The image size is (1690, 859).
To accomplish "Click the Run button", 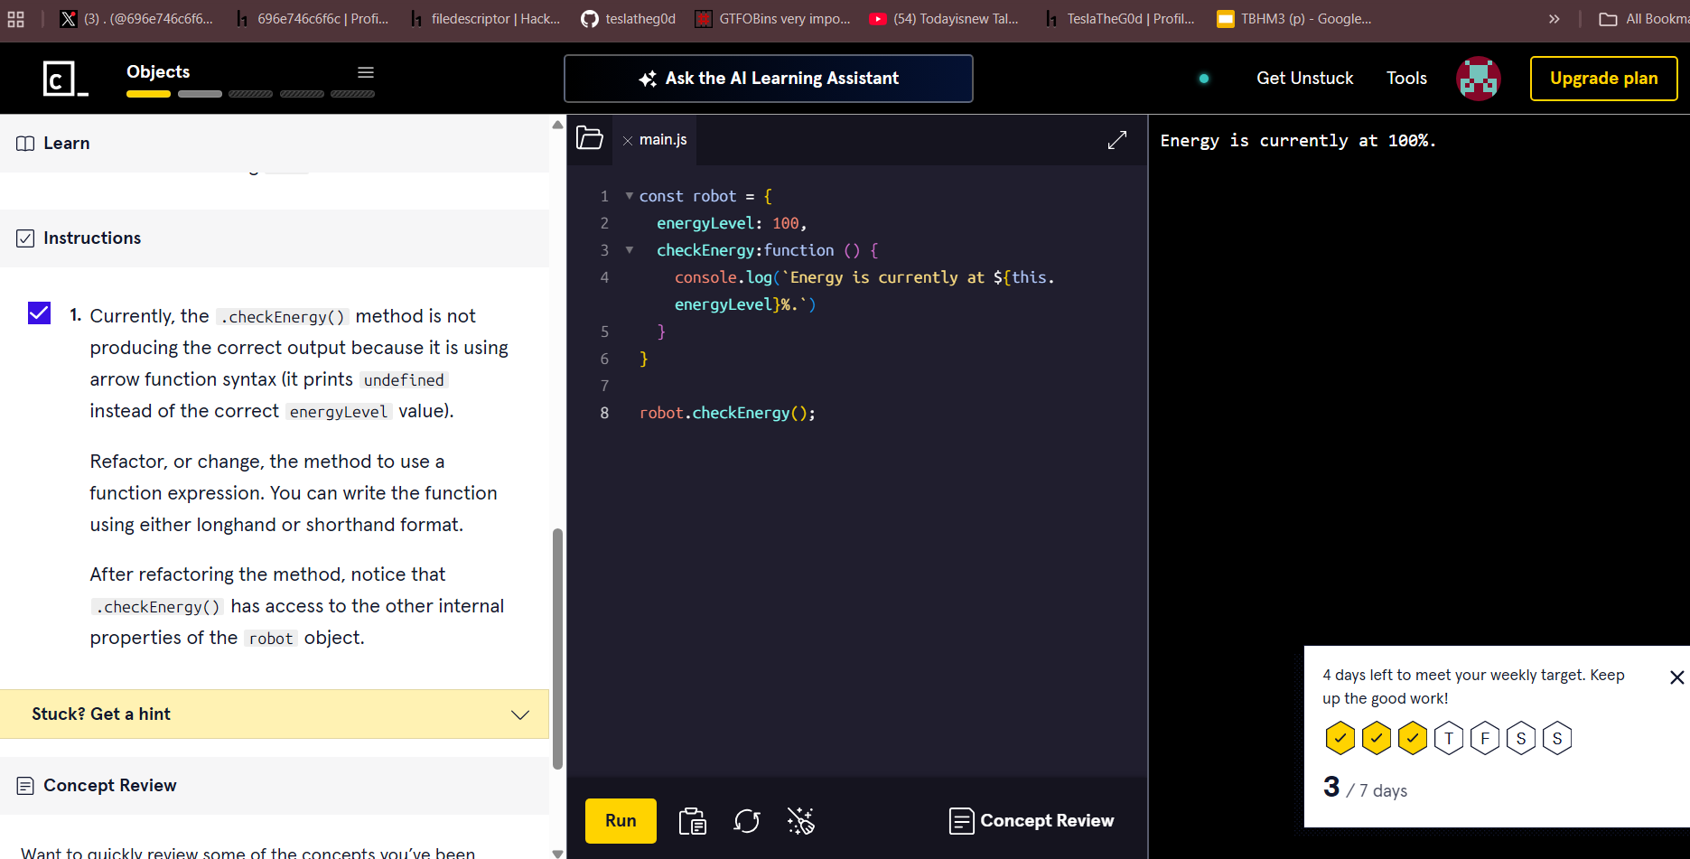I will (621, 821).
